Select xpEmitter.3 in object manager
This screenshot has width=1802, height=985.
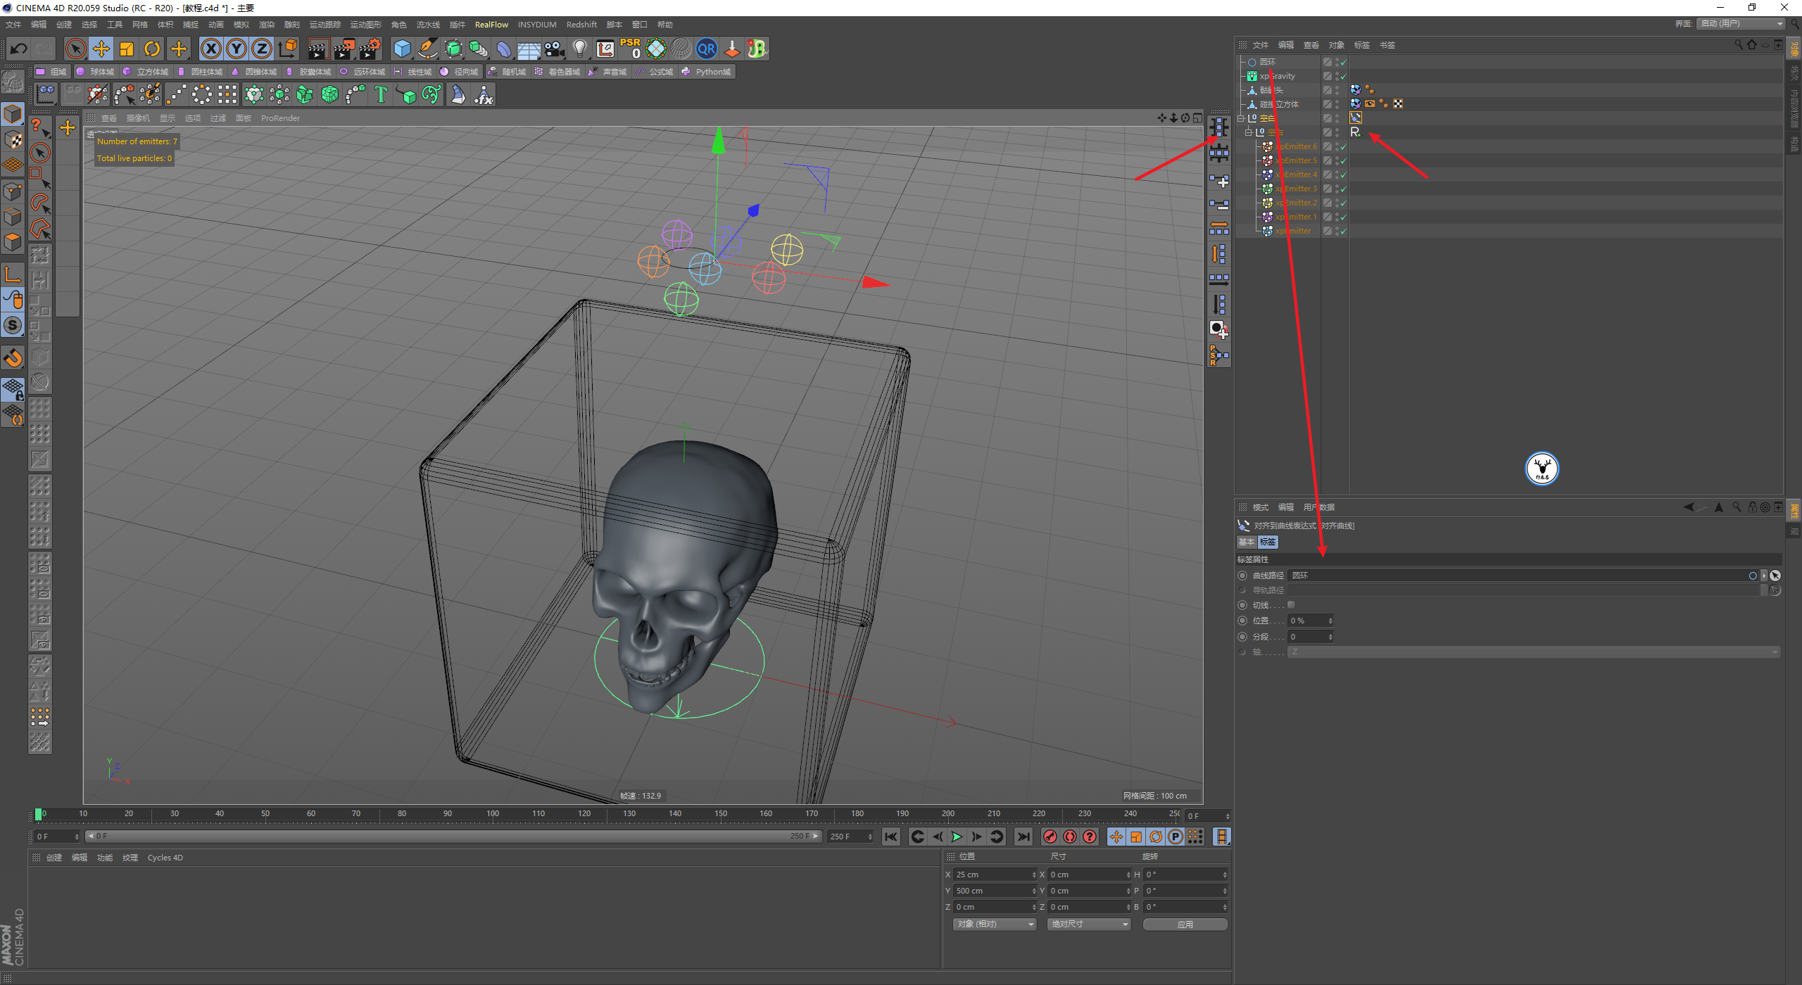point(1296,189)
